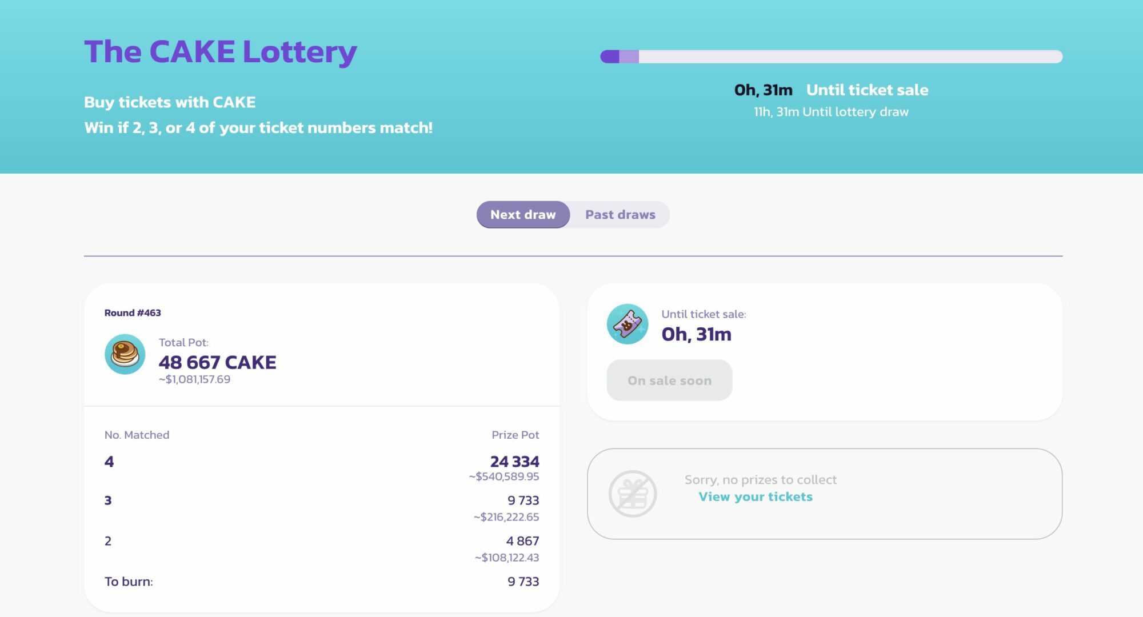Click the lottery ticket icon

click(x=628, y=324)
